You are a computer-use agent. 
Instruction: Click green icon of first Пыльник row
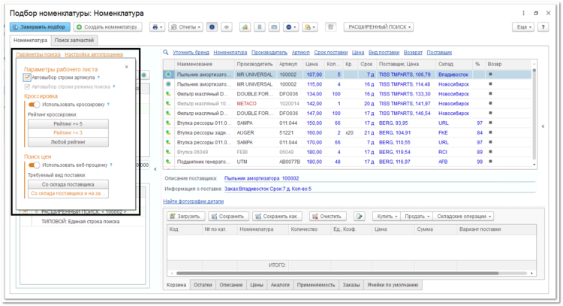coord(168,74)
